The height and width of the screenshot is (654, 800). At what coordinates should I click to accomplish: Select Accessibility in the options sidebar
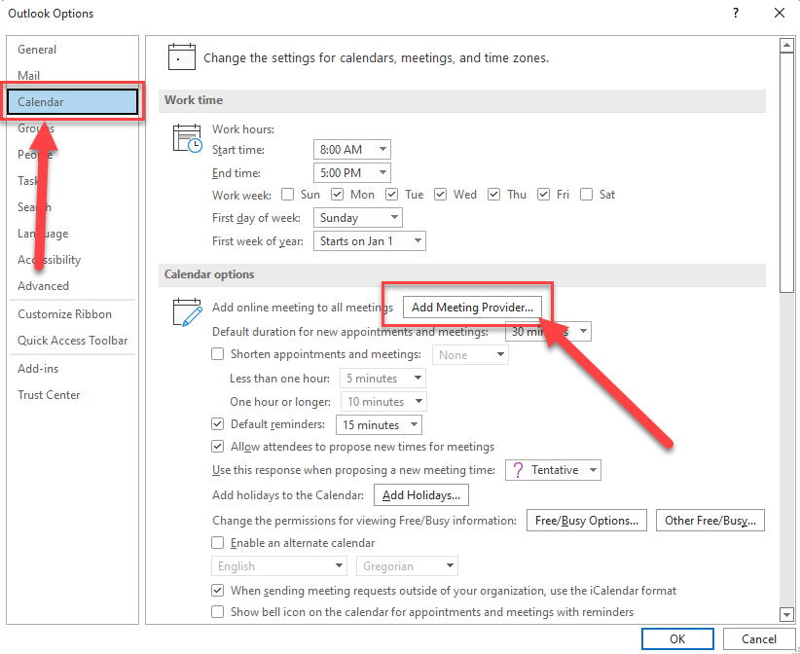[x=72, y=260]
